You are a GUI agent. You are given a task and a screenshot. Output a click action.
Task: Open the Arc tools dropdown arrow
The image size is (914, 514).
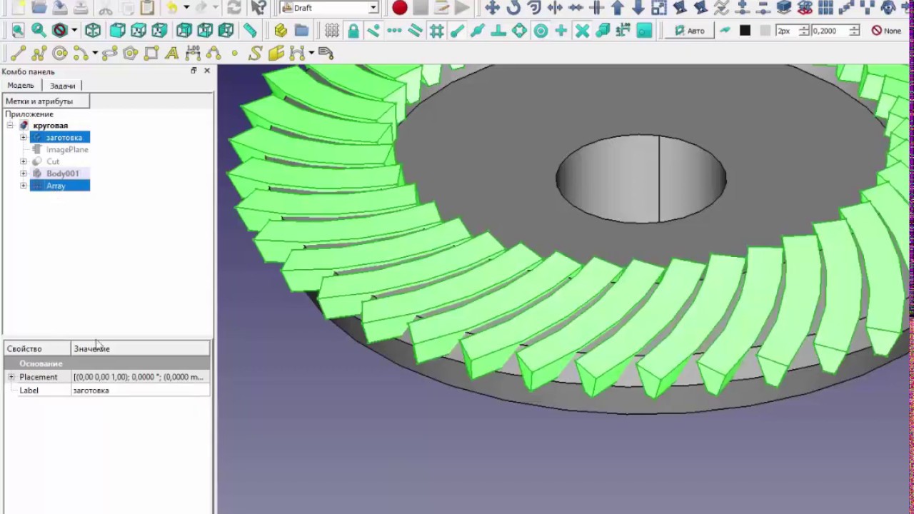(94, 54)
